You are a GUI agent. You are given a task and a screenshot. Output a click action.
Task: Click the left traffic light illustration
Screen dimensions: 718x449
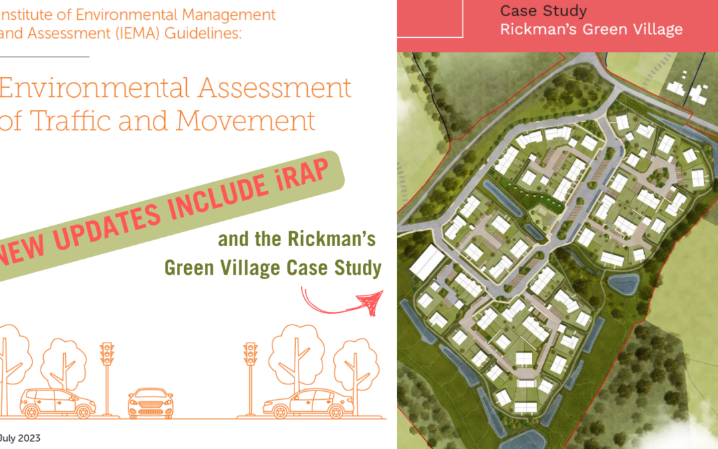click(x=107, y=378)
